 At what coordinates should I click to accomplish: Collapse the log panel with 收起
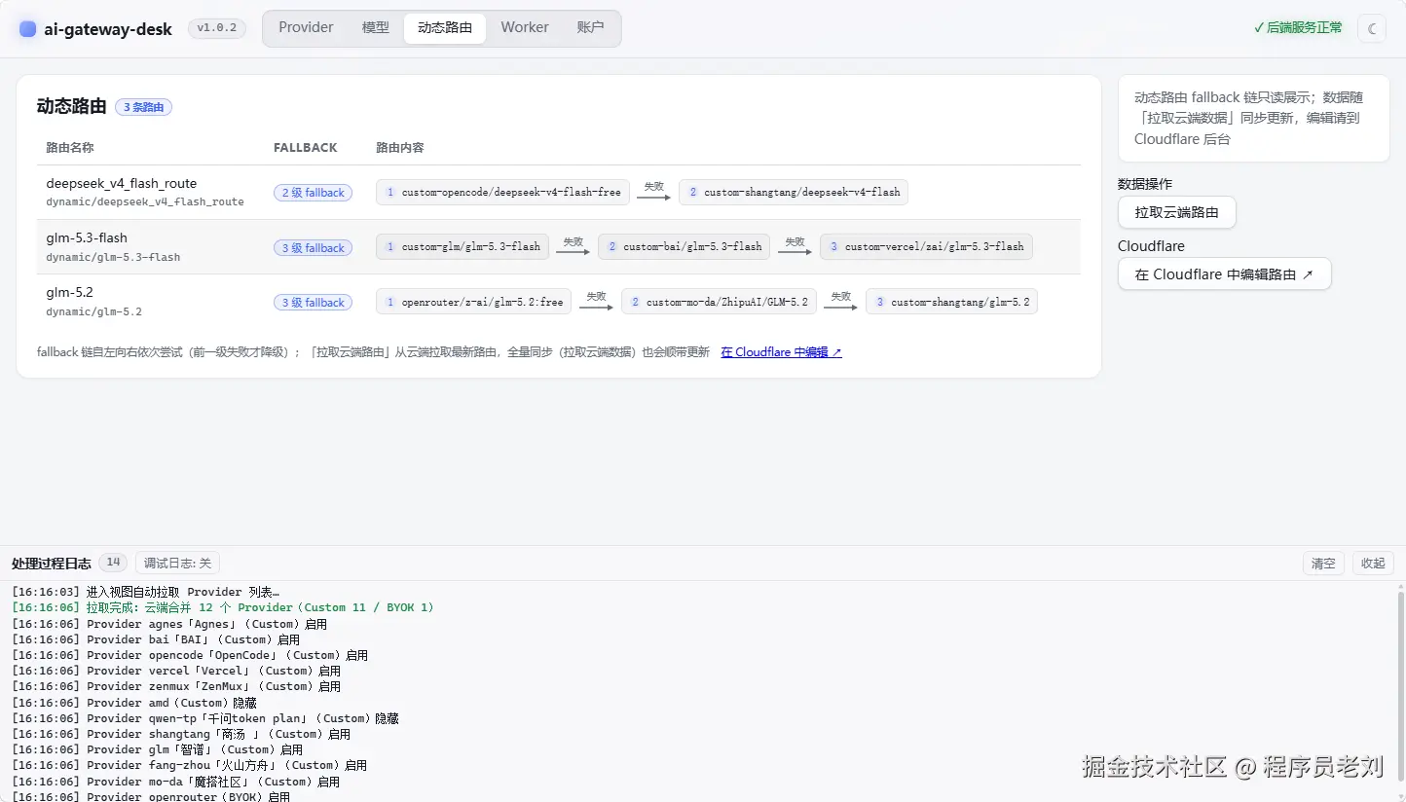(1373, 564)
